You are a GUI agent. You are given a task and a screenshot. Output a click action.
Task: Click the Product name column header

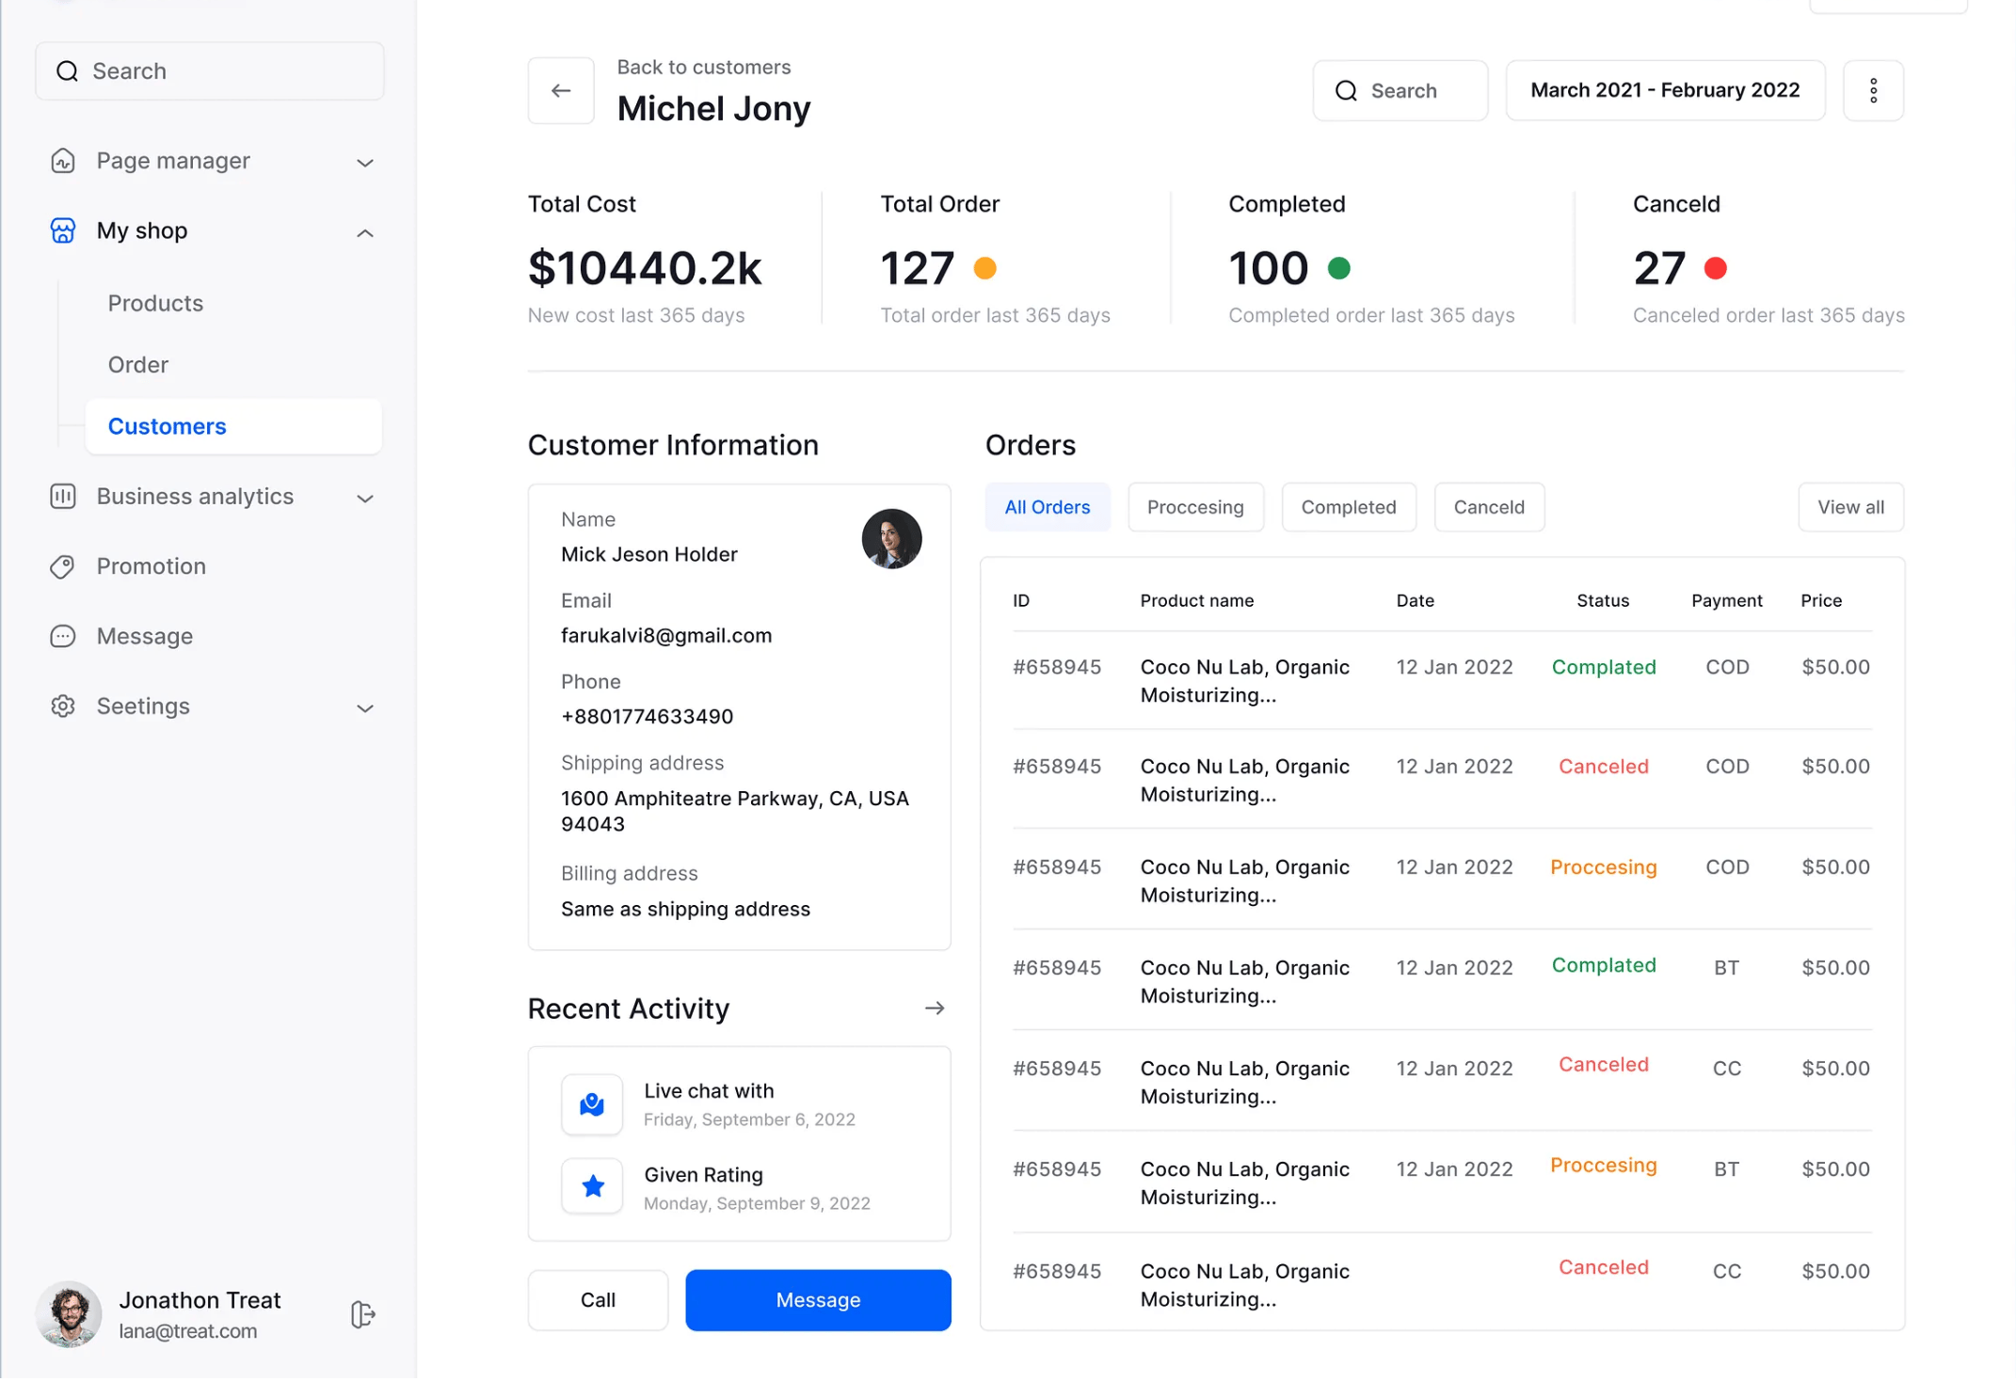[1196, 600]
